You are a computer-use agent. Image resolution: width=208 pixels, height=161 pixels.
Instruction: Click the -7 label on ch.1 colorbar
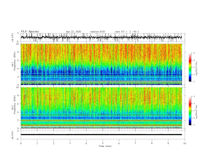click(194, 82)
